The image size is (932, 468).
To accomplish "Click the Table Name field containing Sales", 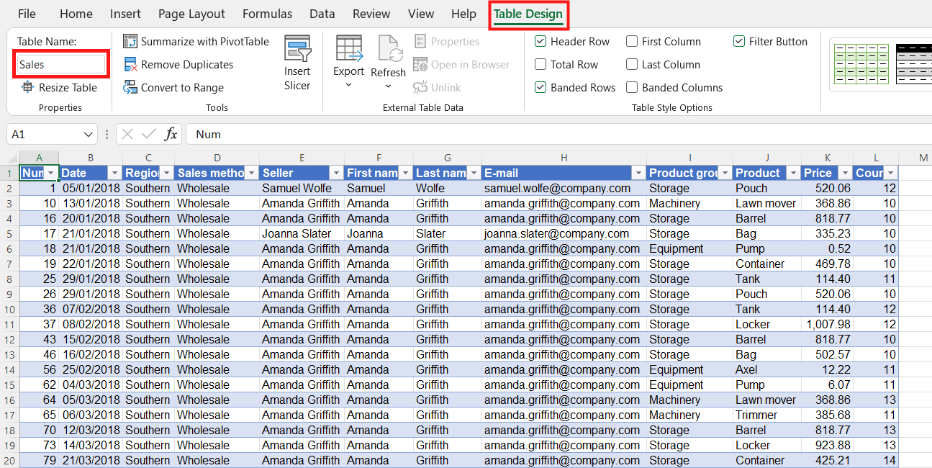I will click(61, 65).
